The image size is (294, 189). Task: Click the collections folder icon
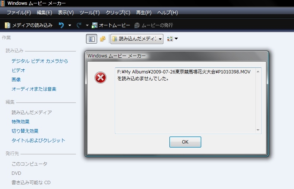click(103, 39)
